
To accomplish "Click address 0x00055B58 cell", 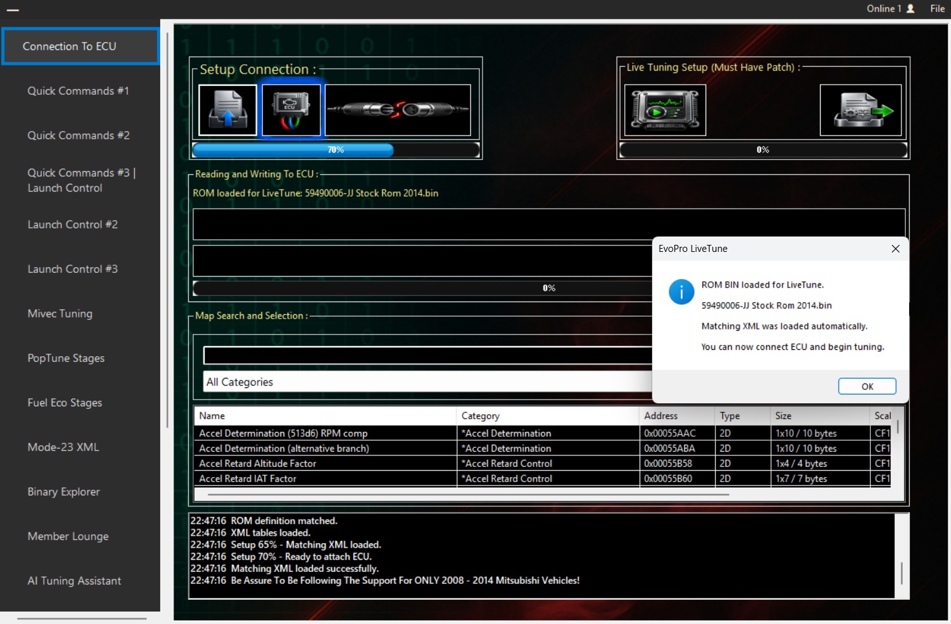I will (676, 464).
